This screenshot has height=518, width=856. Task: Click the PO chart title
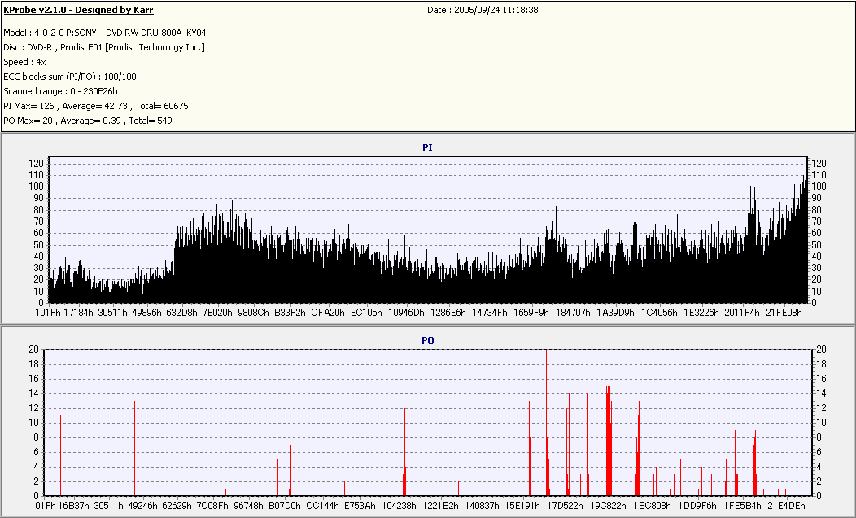[x=427, y=340]
